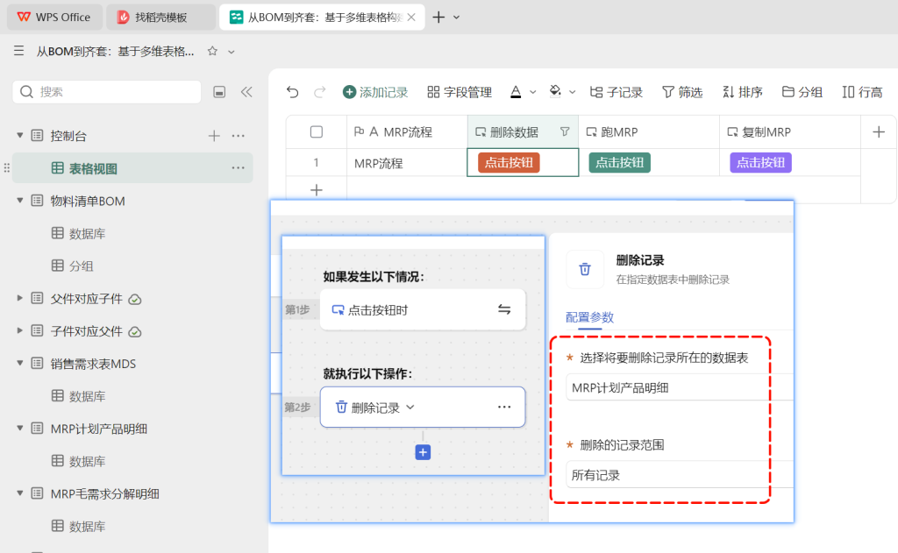
Task: Select 表格视图 in sidebar
Action: pos(132,168)
